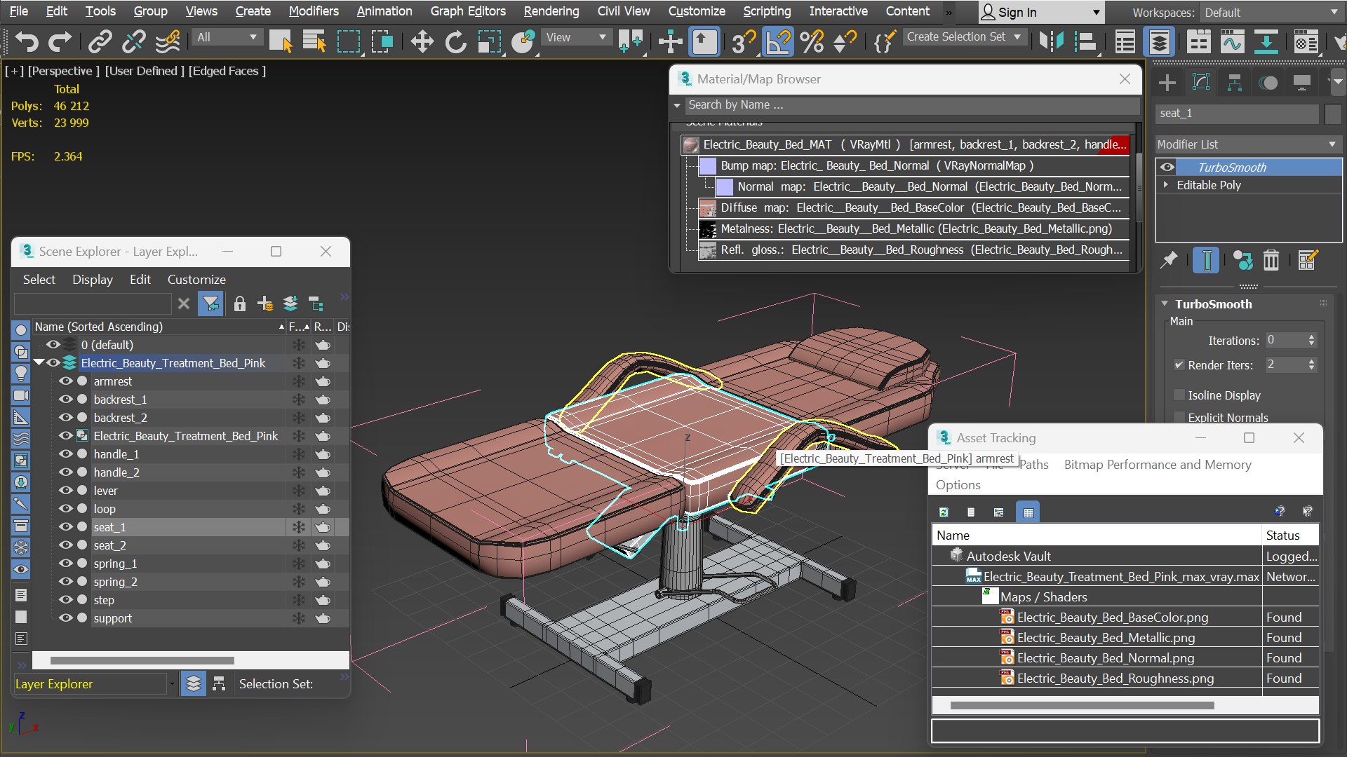1347x757 pixels.
Task: Click the Remove modifier trash icon
Action: coord(1271,261)
